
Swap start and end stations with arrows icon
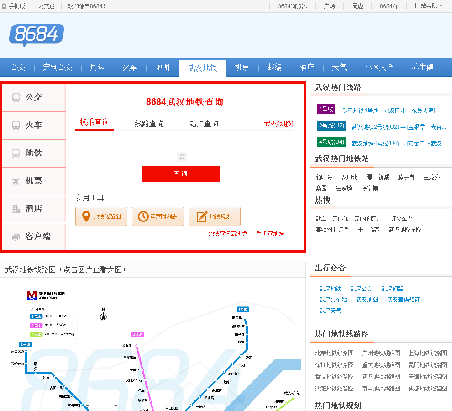182,157
